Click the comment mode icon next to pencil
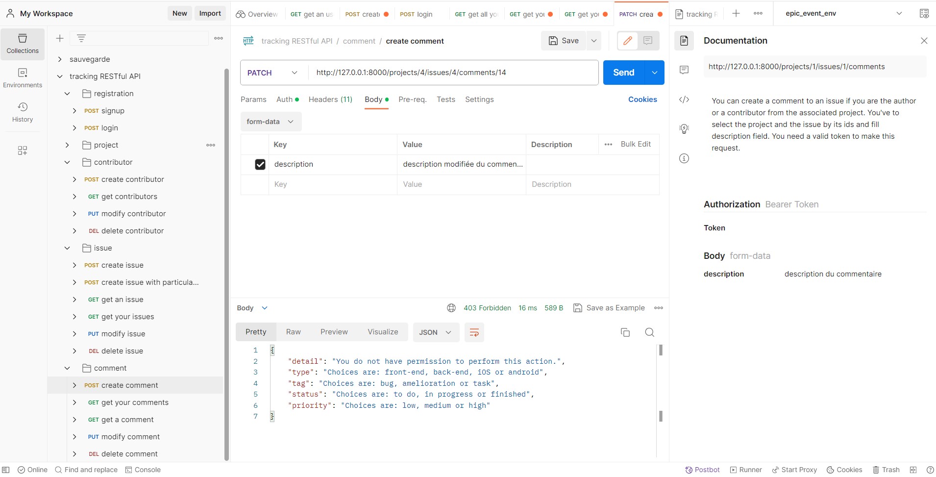The image size is (936, 477). pyautogui.click(x=648, y=41)
